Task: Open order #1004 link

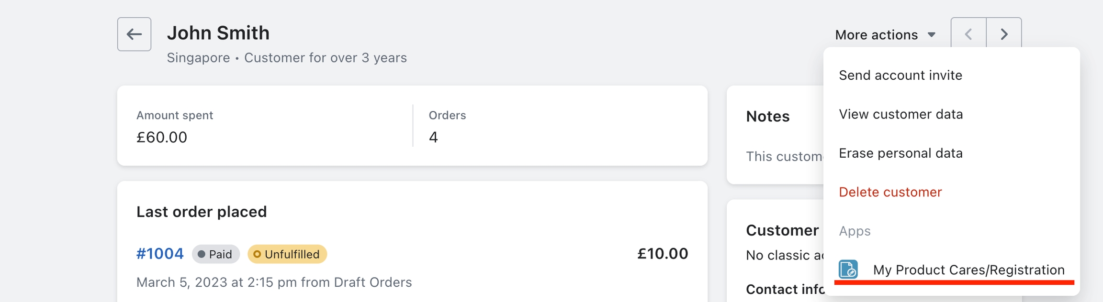Action: [x=160, y=254]
